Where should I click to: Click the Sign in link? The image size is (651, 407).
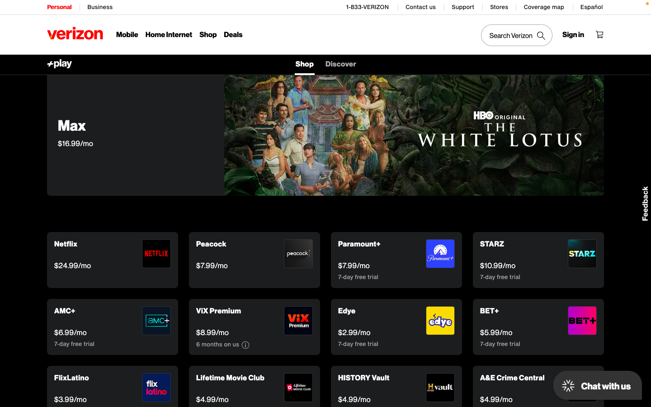(x=573, y=35)
